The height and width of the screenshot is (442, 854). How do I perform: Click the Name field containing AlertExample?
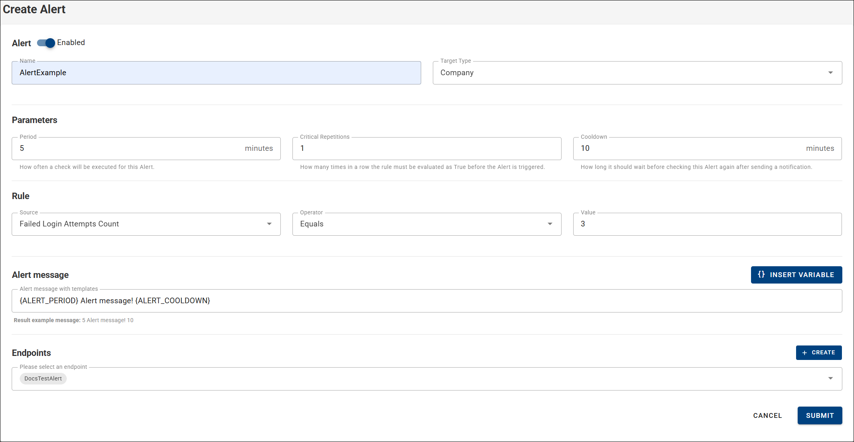[216, 73]
